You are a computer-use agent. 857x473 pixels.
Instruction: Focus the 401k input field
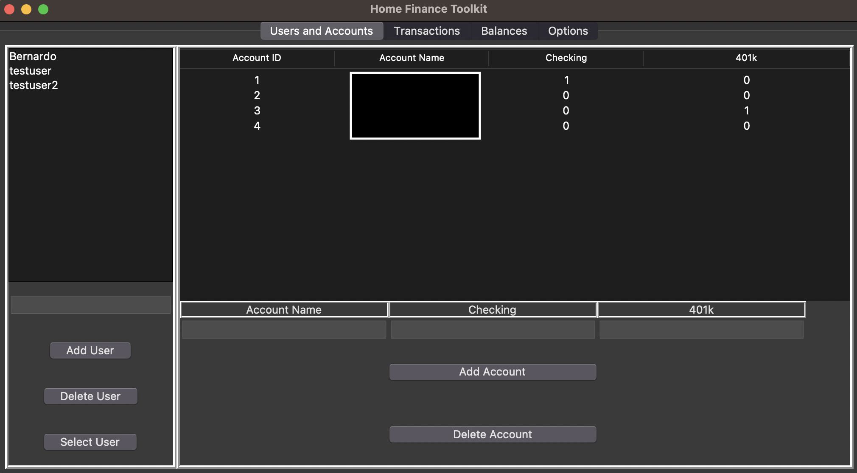coord(701,329)
